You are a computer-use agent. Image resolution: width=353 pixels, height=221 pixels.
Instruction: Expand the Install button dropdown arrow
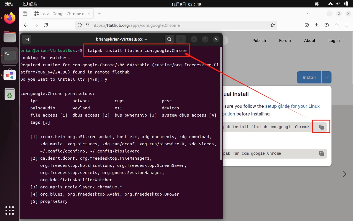pos(327,77)
